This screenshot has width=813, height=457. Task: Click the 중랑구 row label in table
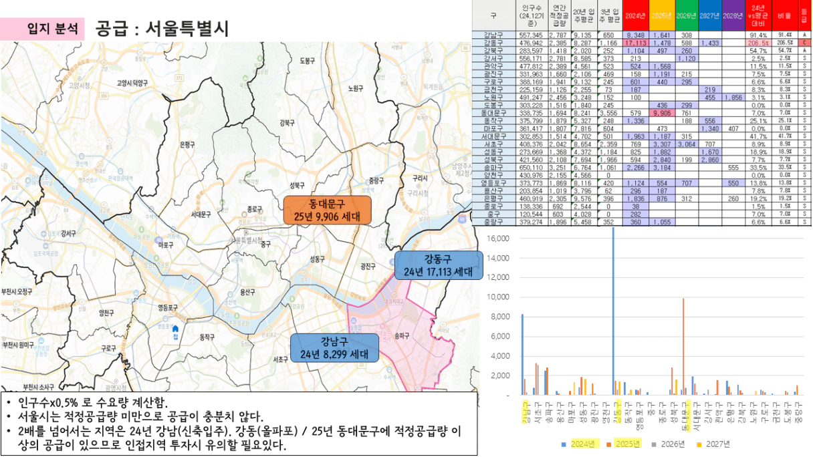[494, 222]
